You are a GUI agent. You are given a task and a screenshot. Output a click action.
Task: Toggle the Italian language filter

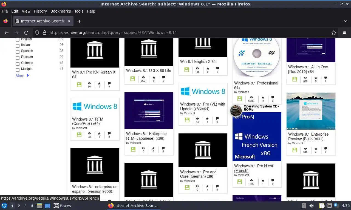(x=18, y=46)
